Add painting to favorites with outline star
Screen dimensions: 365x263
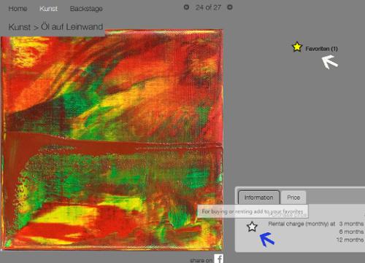pyautogui.click(x=252, y=227)
